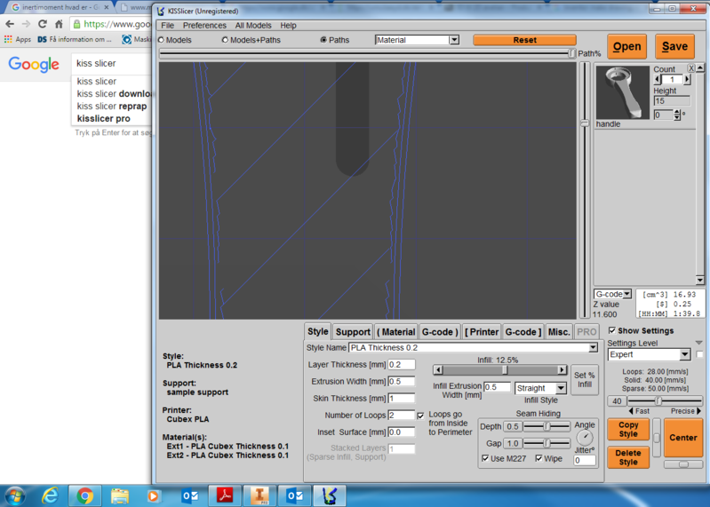Click the rotation angle spinner arrows
Viewport: 710px width, 507px height.
677,115
